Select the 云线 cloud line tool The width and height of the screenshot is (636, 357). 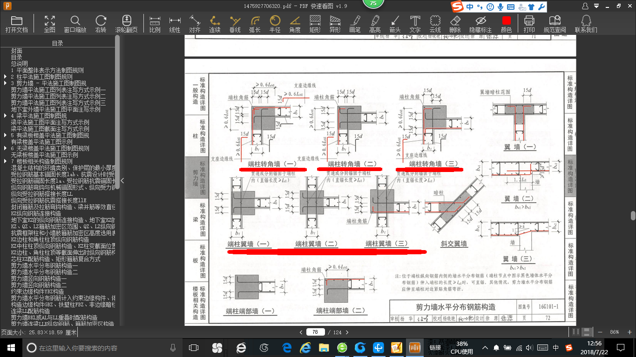point(435,24)
